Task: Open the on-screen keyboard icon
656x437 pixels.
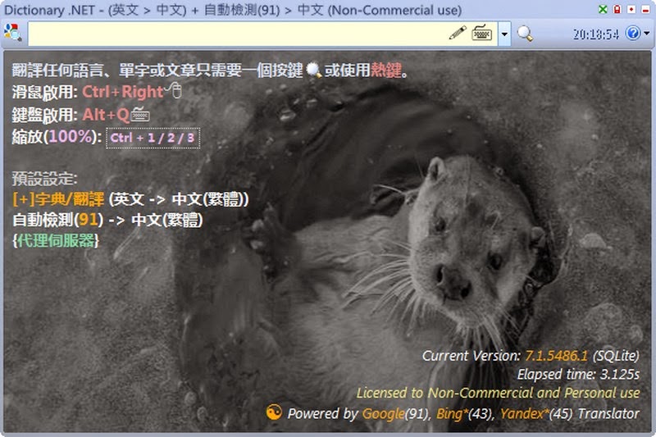Action: click(x=481, y=33)
